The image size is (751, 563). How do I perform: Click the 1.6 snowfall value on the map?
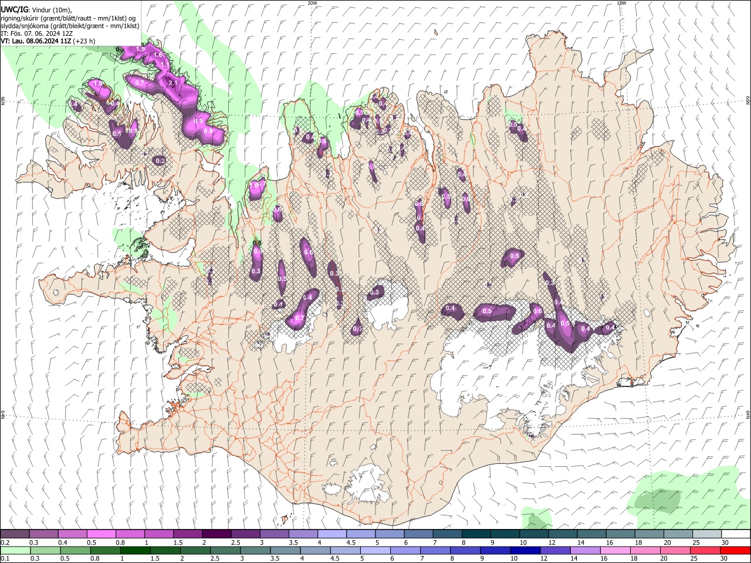pos(158,55)
